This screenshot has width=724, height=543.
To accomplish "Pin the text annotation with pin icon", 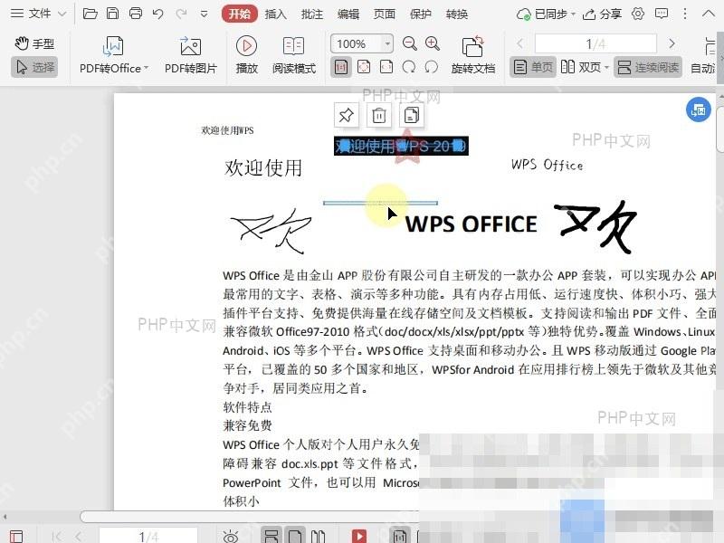I will (x=347, y=115).
